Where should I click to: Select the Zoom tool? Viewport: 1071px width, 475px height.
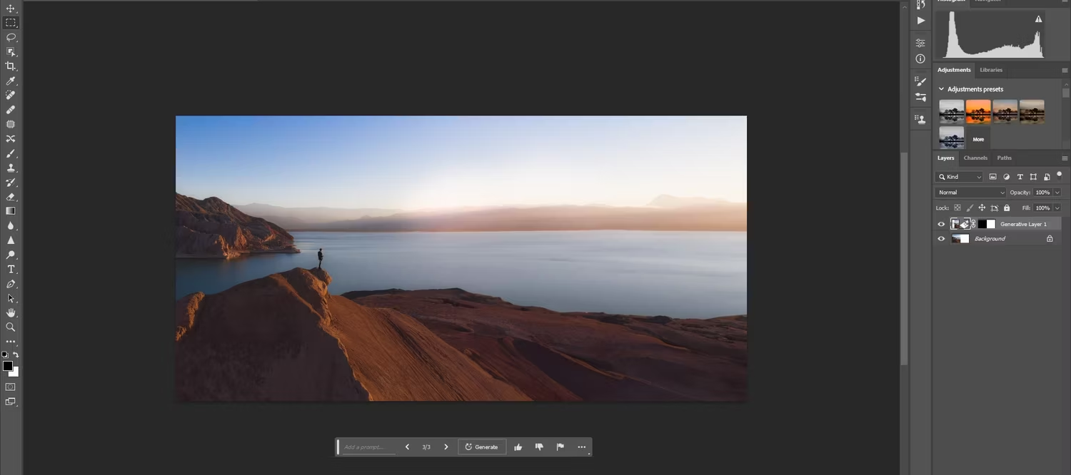click(11, 327)
